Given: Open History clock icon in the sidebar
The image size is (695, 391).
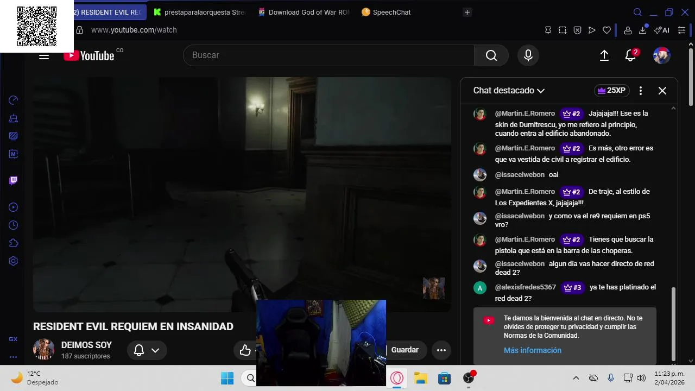Looking at the screenshot, I should [x=14, y=225].
